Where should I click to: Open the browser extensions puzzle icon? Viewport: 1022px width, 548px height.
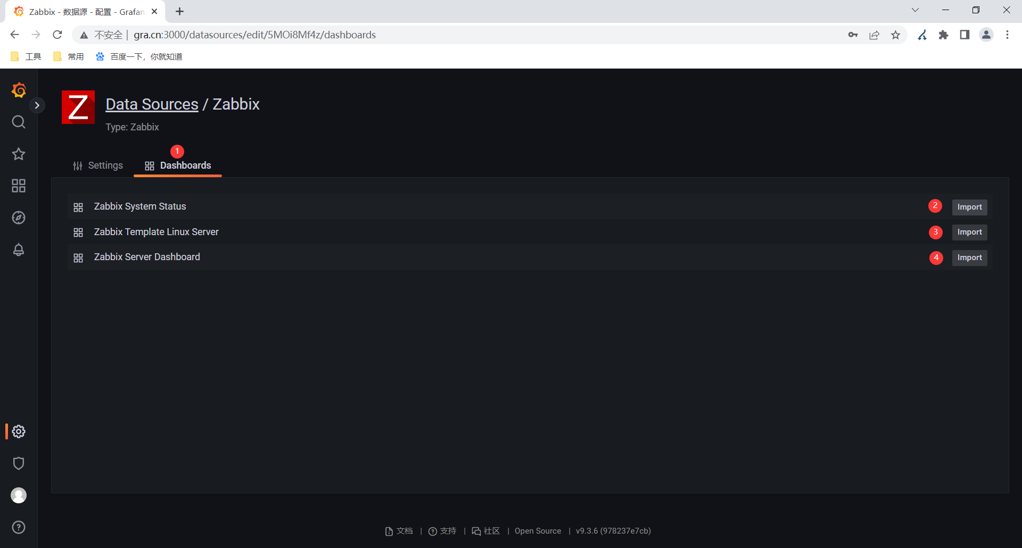[x=943, y=35]
